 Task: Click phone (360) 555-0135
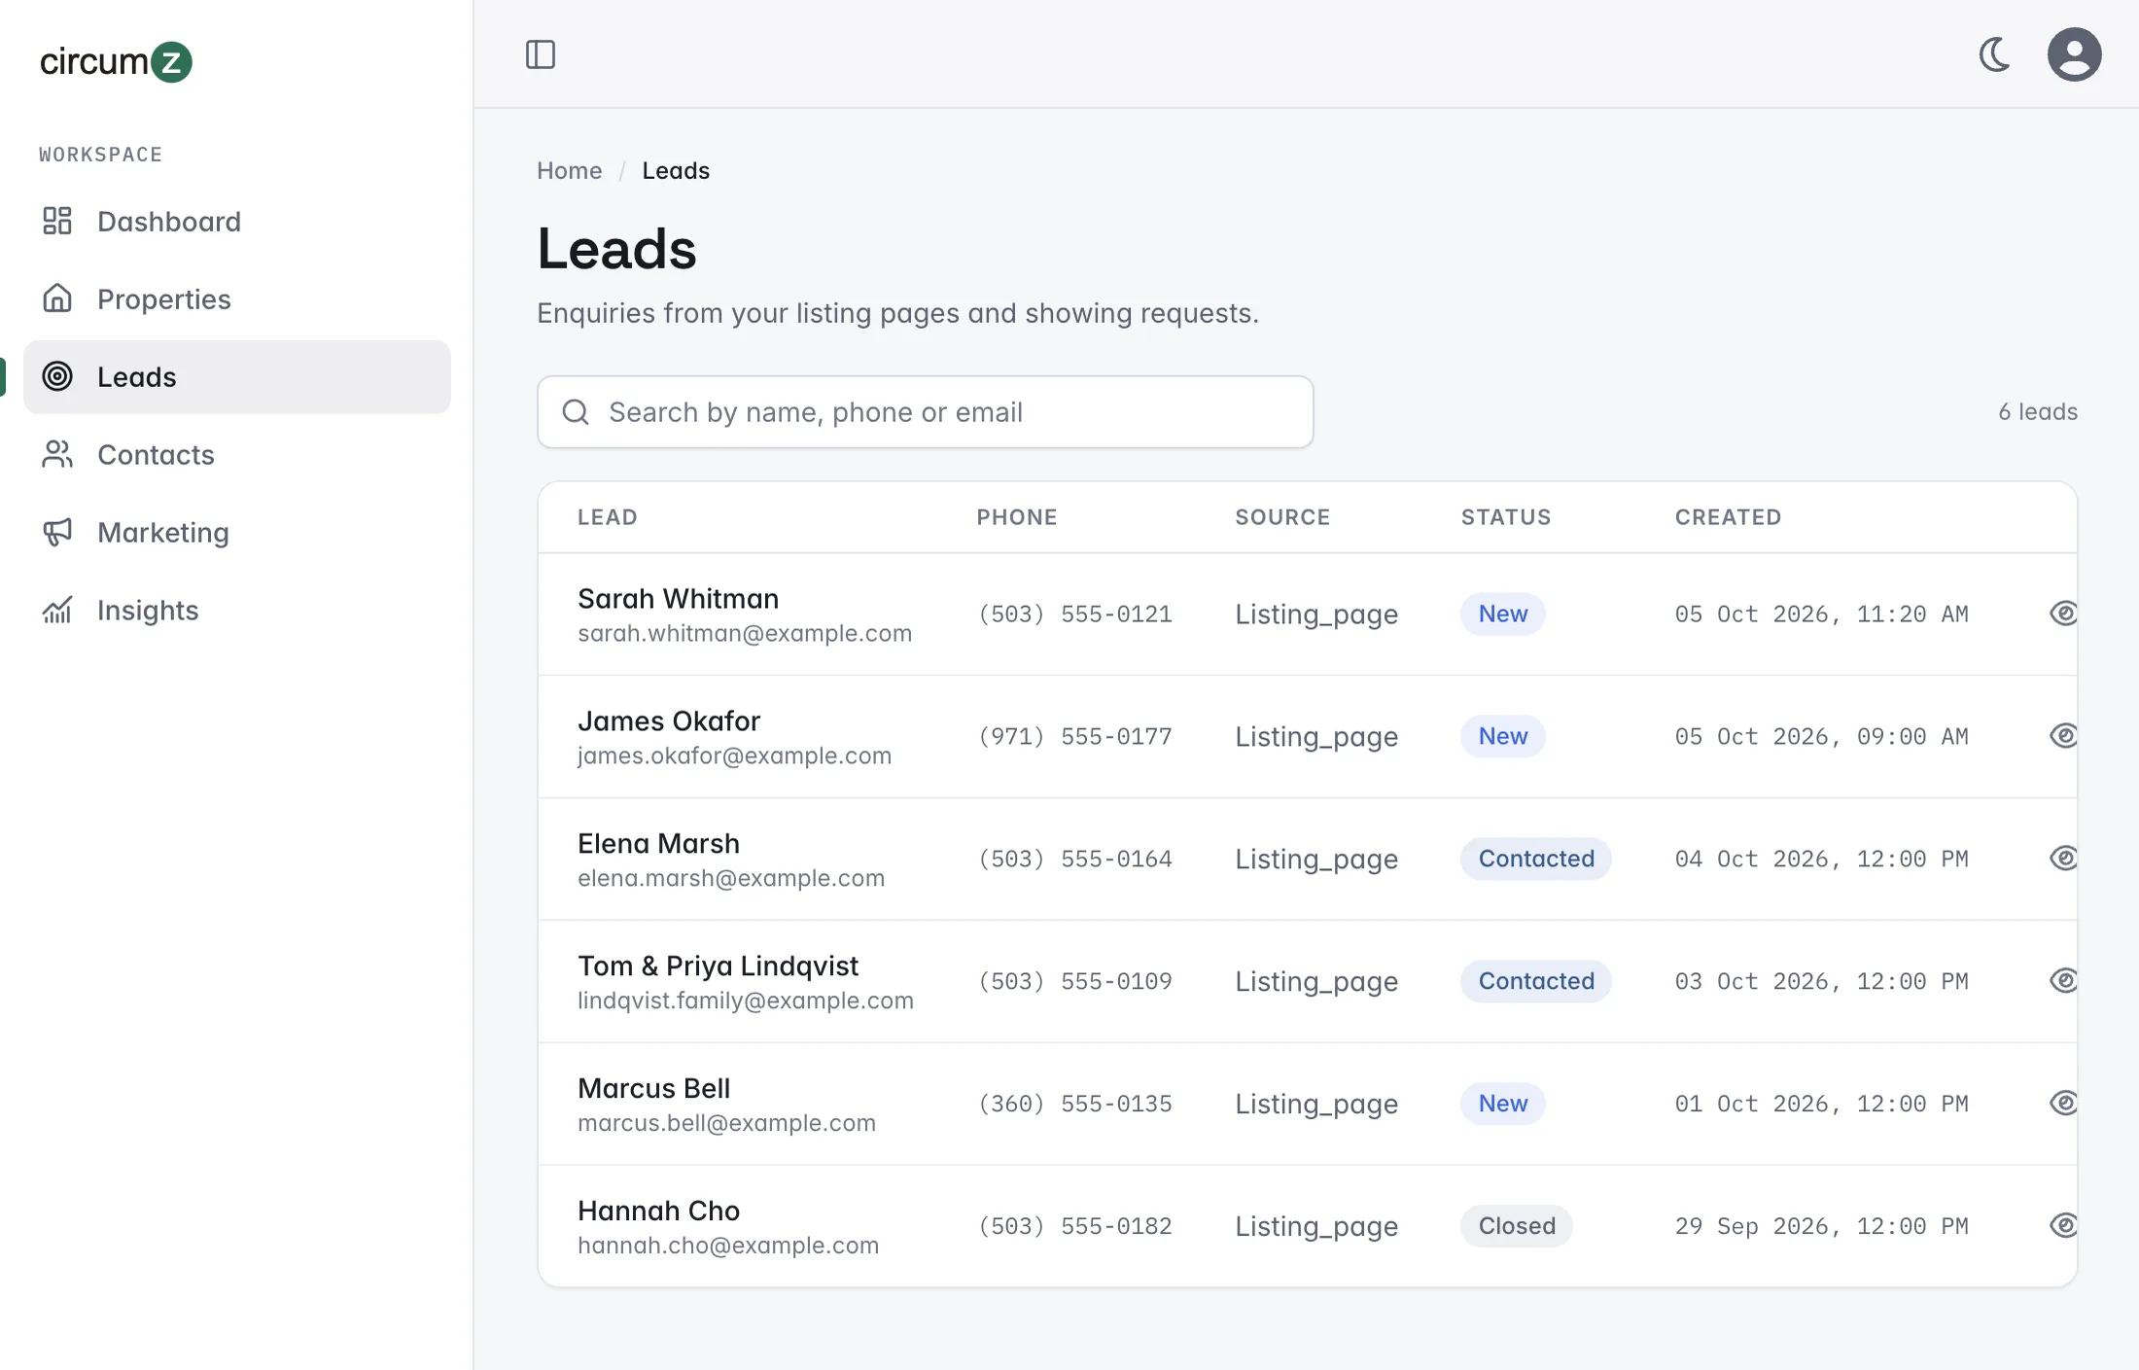coord(1074,1105)
